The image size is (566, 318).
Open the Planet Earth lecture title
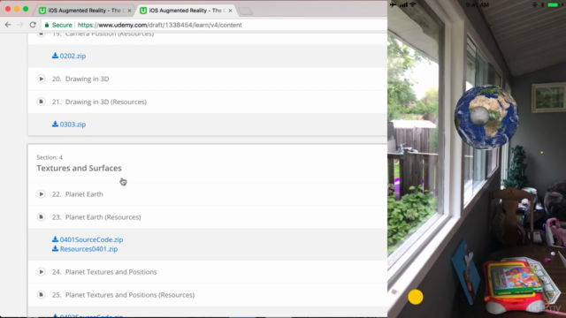pyautogui.click(x=84, y=194)
